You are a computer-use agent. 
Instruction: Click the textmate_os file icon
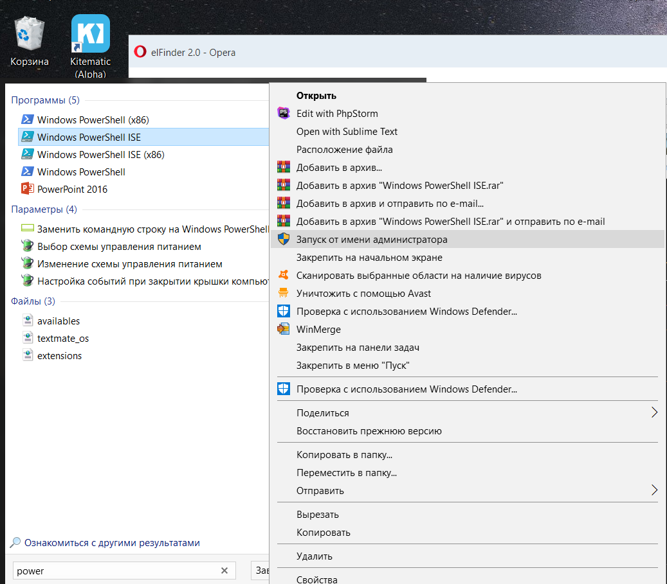[x=28, y=338]
